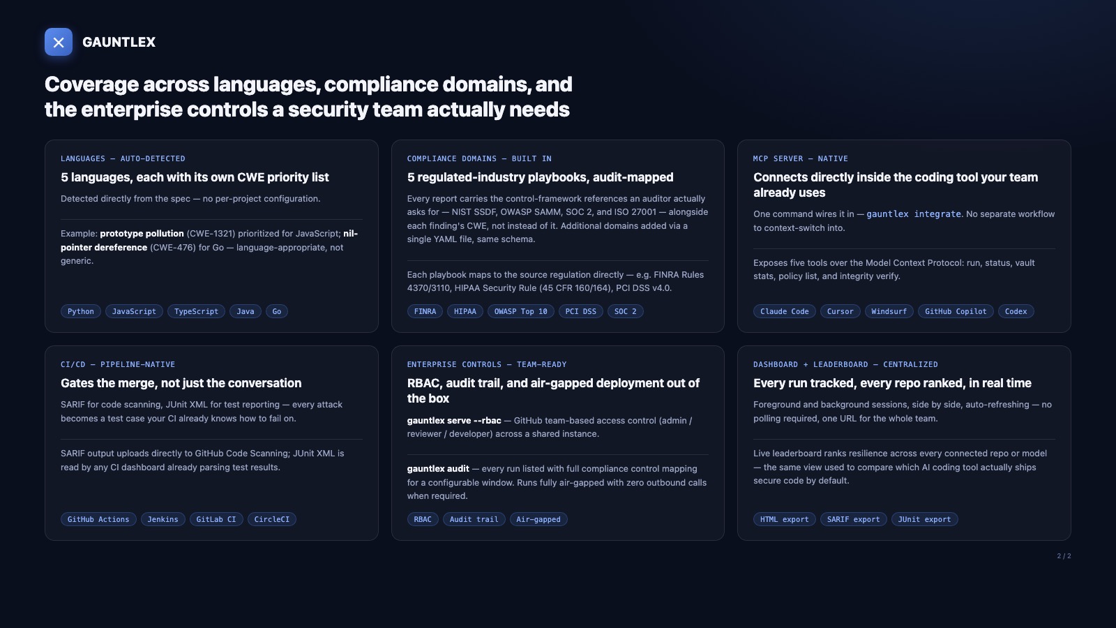The width and height of the screenshot is (1116, 628).
Task: Click the 'gauntlex serve --rbac' command text
Action: (x=454, y=420)
